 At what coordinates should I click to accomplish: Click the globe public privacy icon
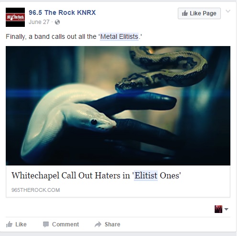57,22
